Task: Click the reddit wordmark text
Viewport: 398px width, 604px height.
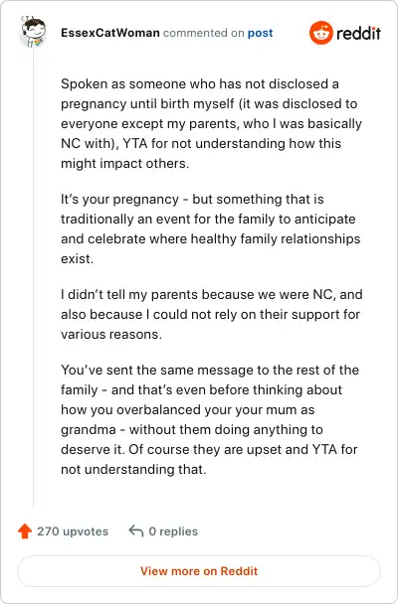Action: [358, 34]
